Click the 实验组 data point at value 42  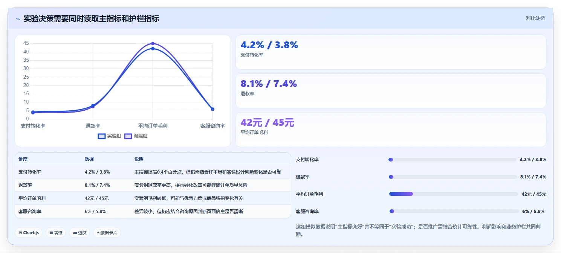point(153,49)
